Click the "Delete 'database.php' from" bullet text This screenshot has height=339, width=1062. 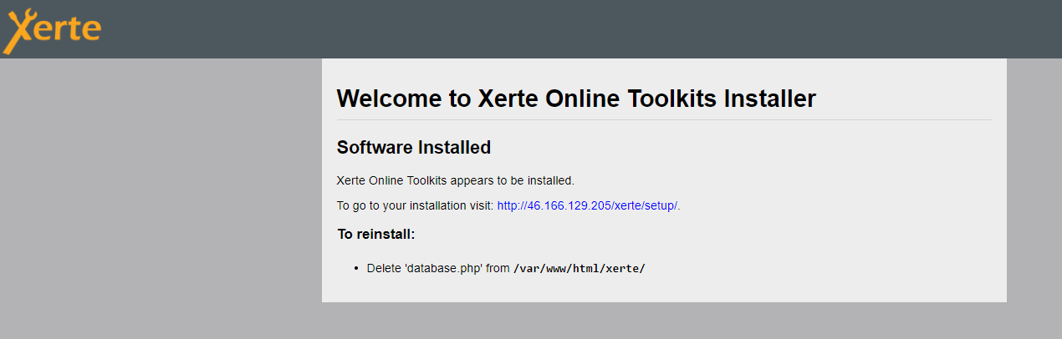point(438,269)
